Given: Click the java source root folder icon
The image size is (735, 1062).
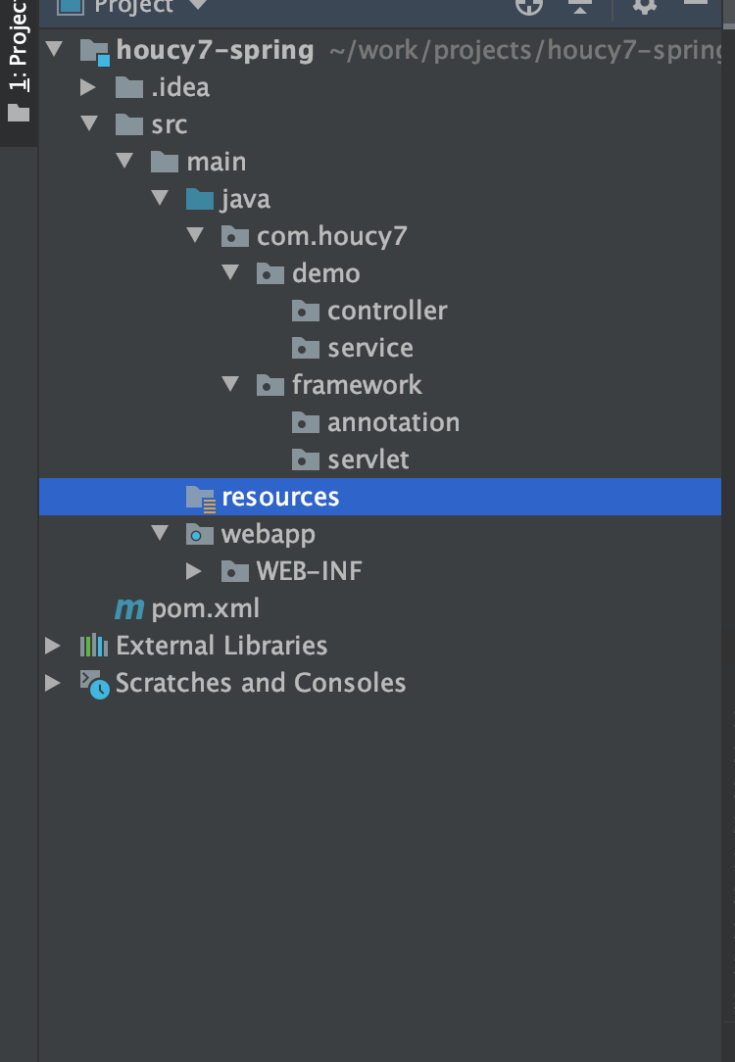Looking at the screenshot, I should point(200,200).
